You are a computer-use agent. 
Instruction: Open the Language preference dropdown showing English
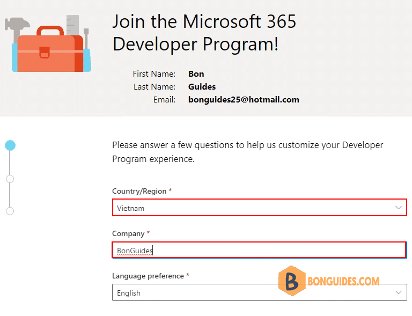tap(259, 292)
